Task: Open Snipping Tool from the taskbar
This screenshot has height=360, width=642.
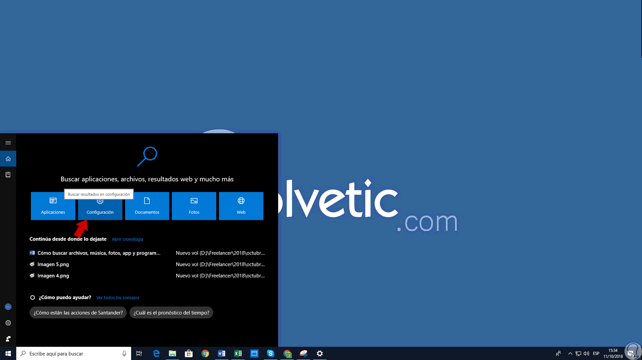Action: 303,354
